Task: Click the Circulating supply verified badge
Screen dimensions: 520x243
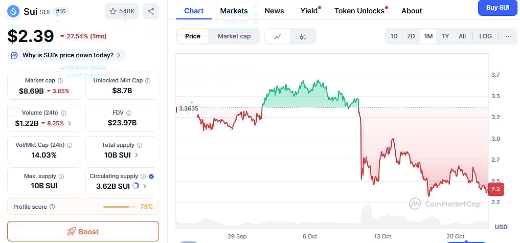Action: click(x=151, y=176)
